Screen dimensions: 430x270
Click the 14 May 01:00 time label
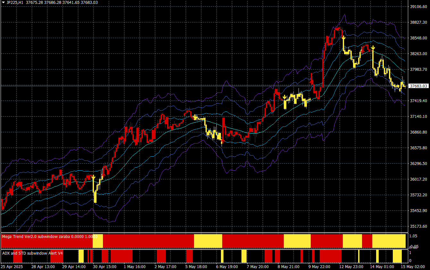click(x=382, y=266)
